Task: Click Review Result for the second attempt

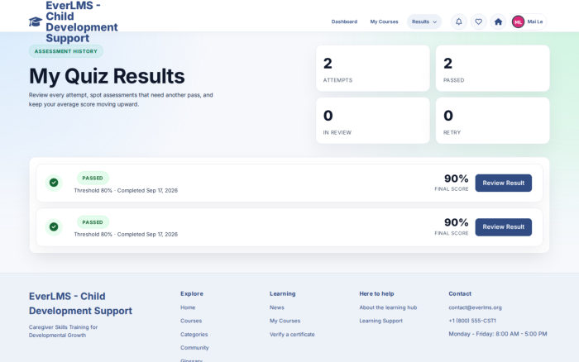Action: [x=503, y=227]
